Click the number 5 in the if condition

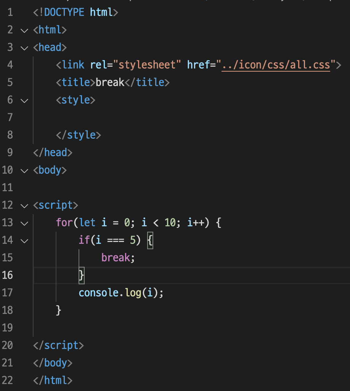pyautogui.click(x=133, y=240)
